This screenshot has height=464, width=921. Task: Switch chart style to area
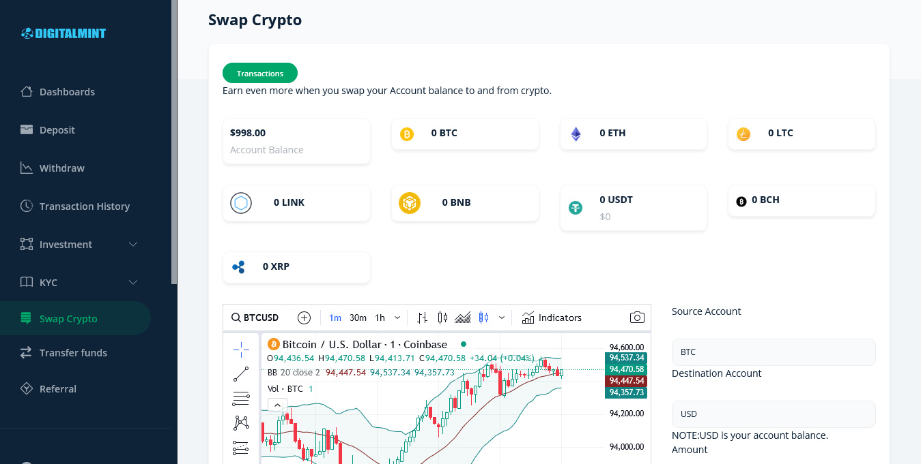click(463, 318)
